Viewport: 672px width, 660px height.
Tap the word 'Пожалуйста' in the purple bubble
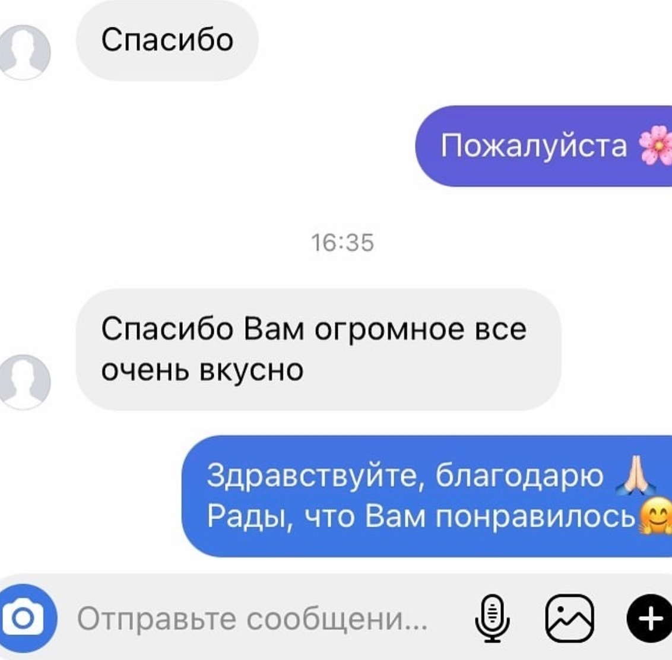[x=534, y=146]
